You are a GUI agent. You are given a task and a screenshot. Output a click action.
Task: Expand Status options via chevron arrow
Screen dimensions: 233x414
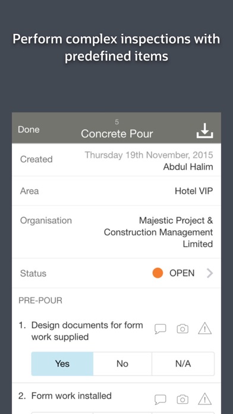click(209, 273)
